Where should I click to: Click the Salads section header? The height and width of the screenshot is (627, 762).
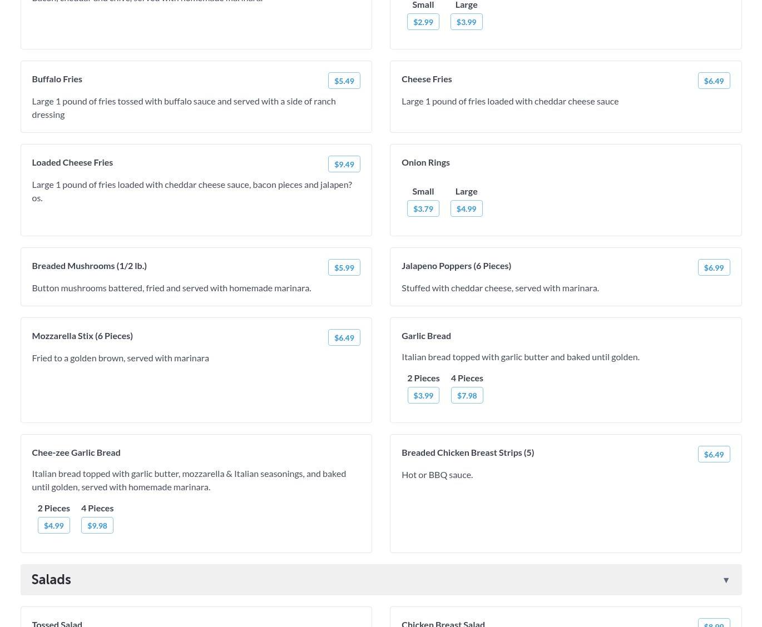point(51,580)
